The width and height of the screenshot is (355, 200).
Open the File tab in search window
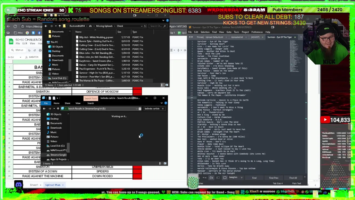46,103
